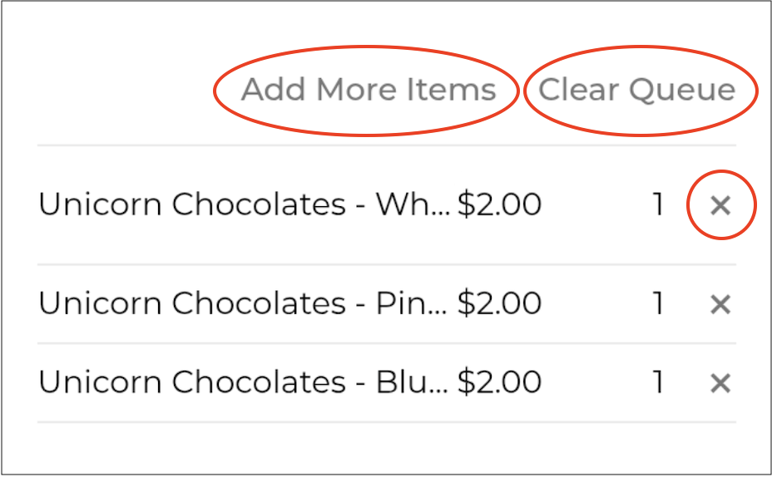Select the Unicorn Chocolates - Blu... item name
Viewport: 772px width, 477px height.
coord(244,382)
